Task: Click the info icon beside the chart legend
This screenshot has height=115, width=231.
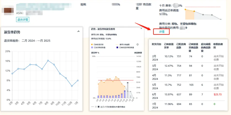Action: tap(138, 44)
